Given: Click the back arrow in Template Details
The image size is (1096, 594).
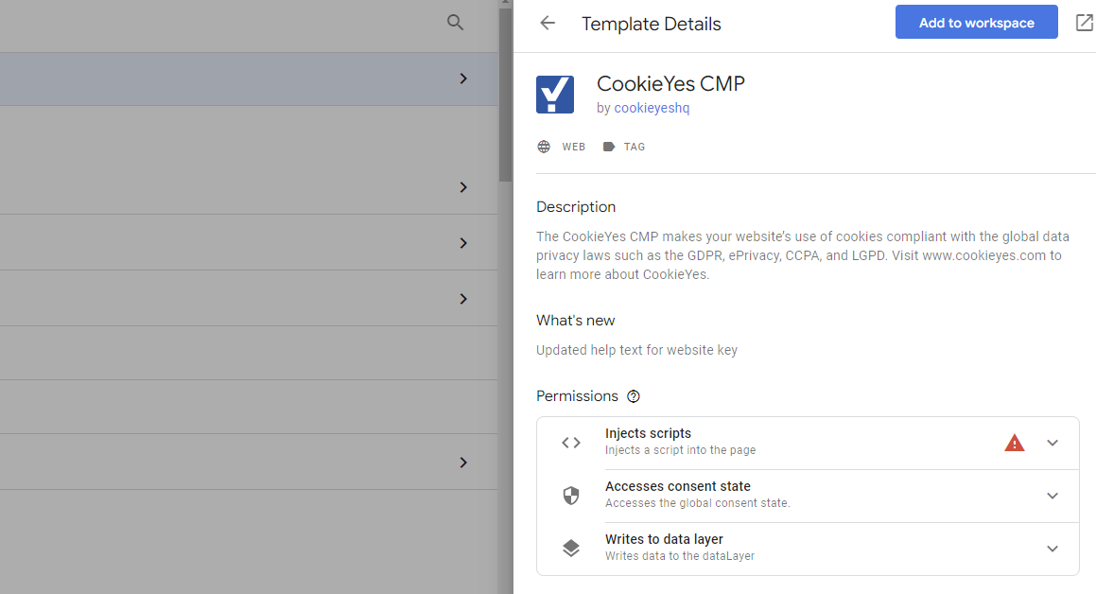Looking at the screenshot, I should point(548,23).
